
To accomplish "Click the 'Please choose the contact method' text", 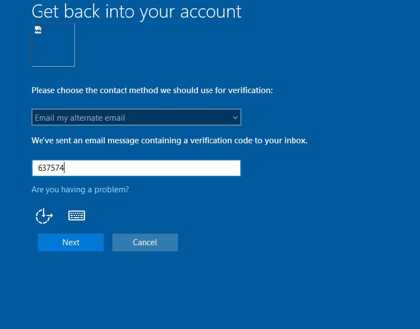I will click(x=152, y=90).
